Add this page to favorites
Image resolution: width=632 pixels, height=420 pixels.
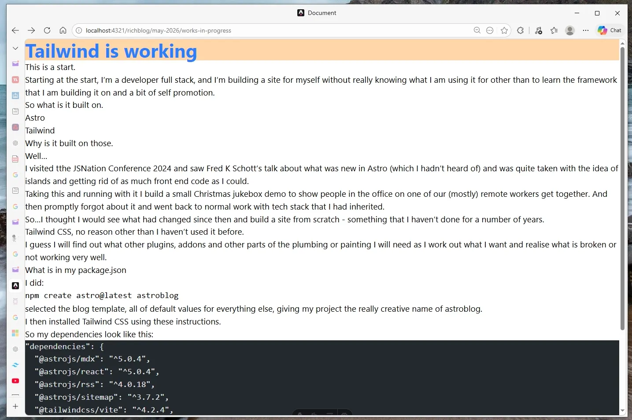coord(504,30)
